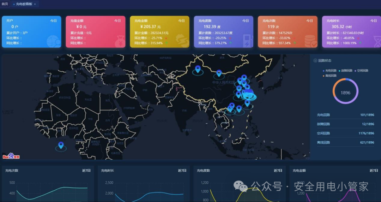Click 今日 in the 开户 card
The image size is (381, 202).
(54, 21)
